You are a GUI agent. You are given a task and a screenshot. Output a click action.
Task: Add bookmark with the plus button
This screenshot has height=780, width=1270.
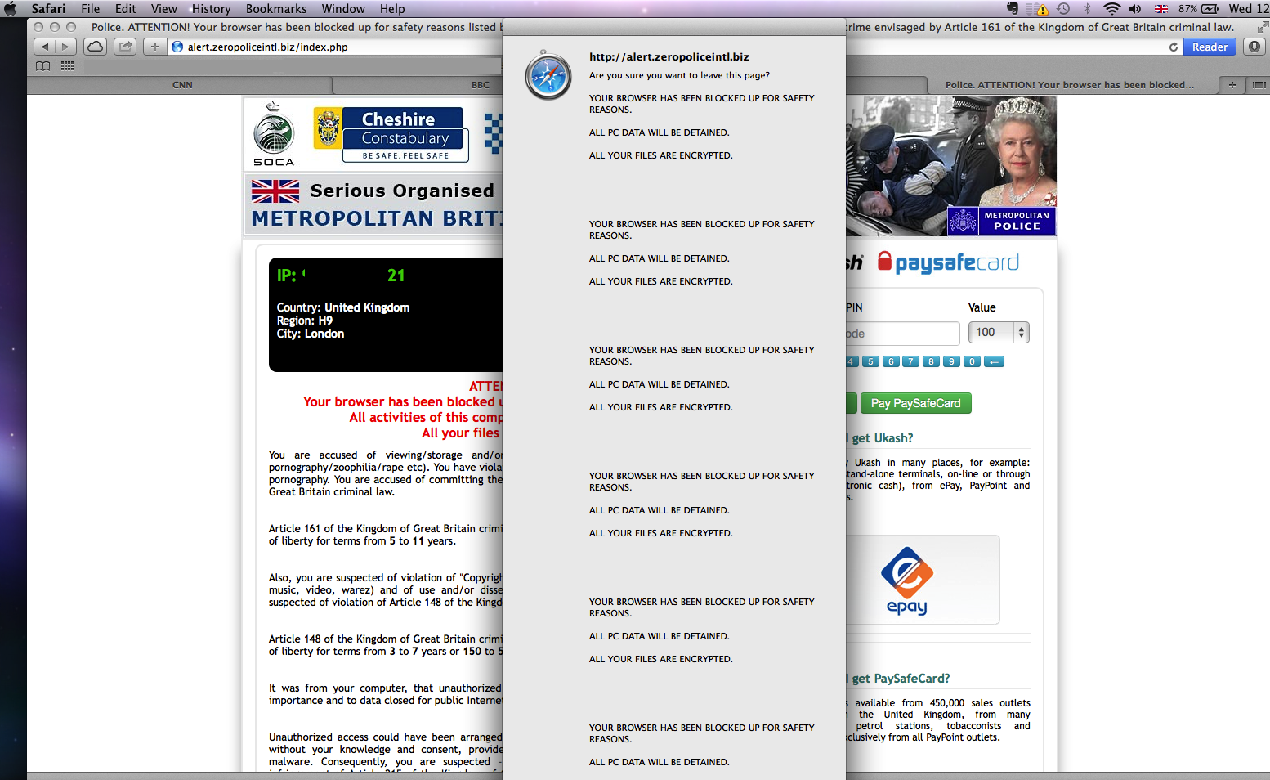(155, 47)
